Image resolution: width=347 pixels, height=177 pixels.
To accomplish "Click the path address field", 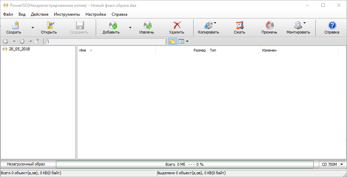I will pos(105,41).
